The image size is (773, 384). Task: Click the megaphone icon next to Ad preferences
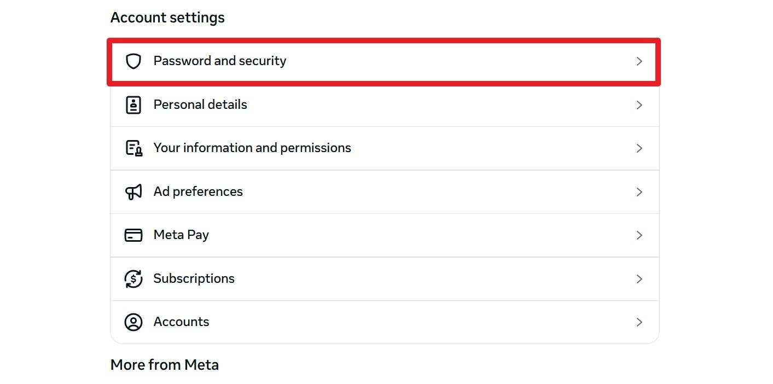click(x=133, y=191)
